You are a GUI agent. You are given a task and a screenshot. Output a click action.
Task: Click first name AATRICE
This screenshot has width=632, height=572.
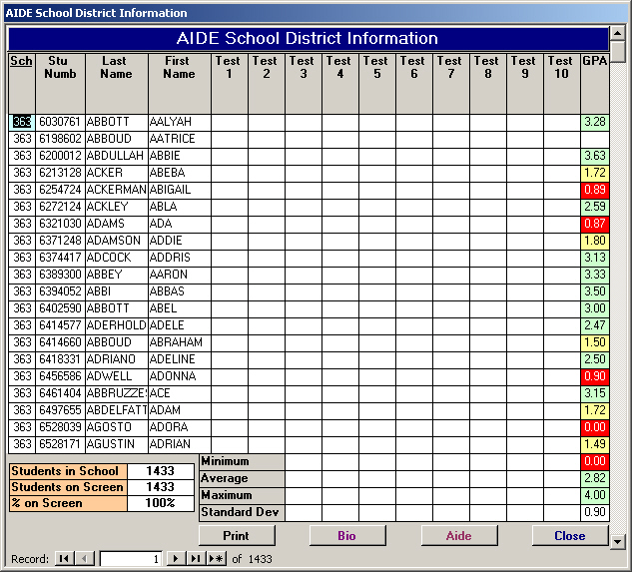click(180, 139)
